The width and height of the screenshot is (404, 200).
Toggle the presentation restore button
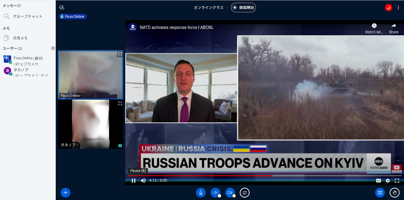point(380,193)
